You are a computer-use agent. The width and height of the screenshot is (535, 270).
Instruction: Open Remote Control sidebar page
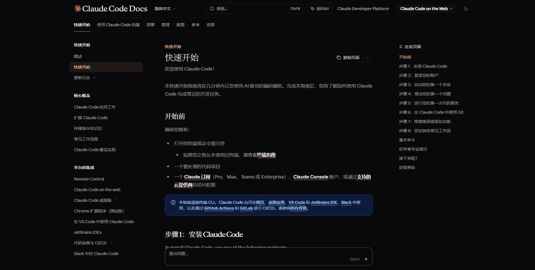(x=106, y=179)
